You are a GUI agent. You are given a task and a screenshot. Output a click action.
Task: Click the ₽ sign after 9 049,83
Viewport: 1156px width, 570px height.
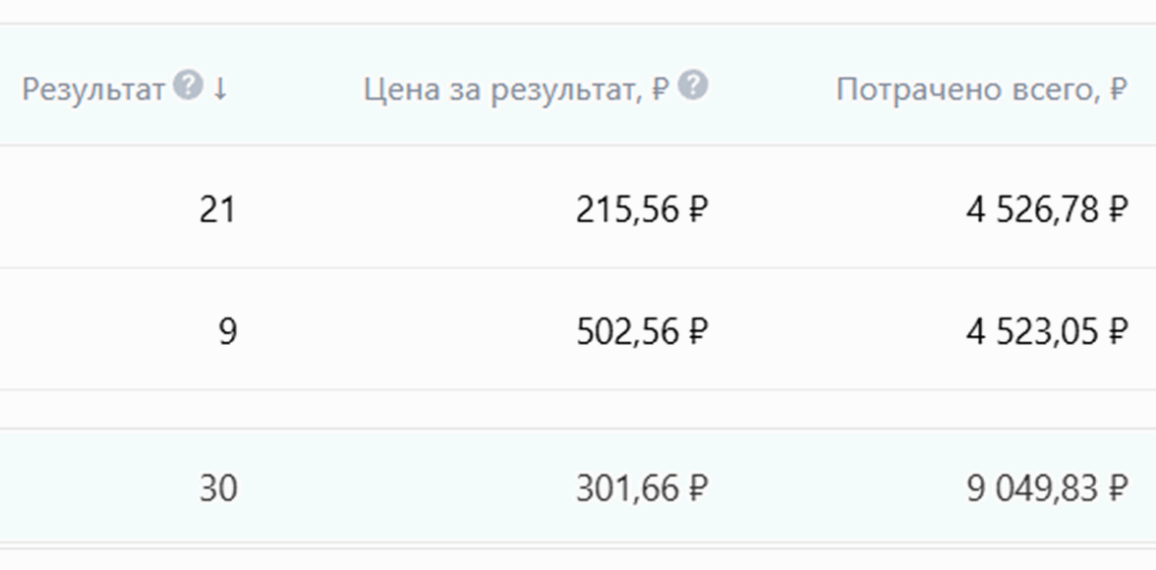1117,487
